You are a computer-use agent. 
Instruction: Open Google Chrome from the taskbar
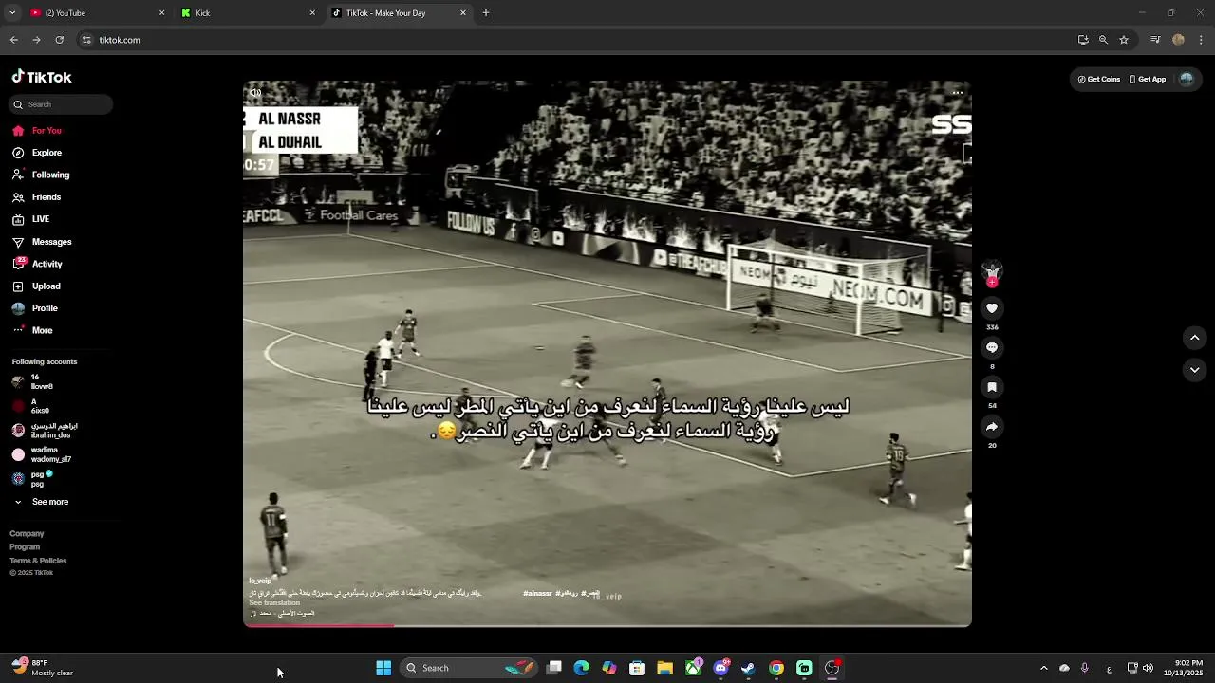[776, 668]
